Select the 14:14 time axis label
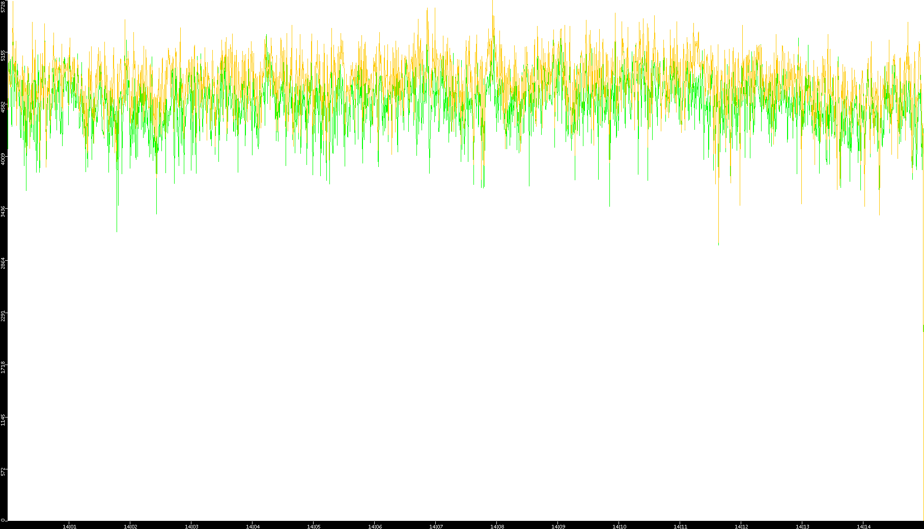This screenshot has width=924, height=529. point(863,526)
